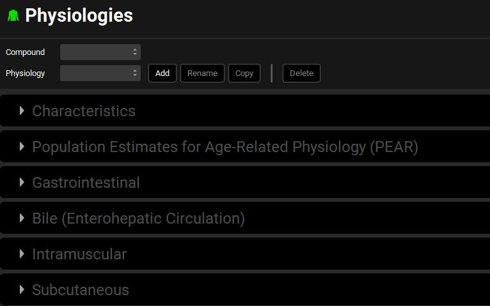This screenshot has width=490, height=306.
Task: Click the Physiology field label
Action: (26, 73)
